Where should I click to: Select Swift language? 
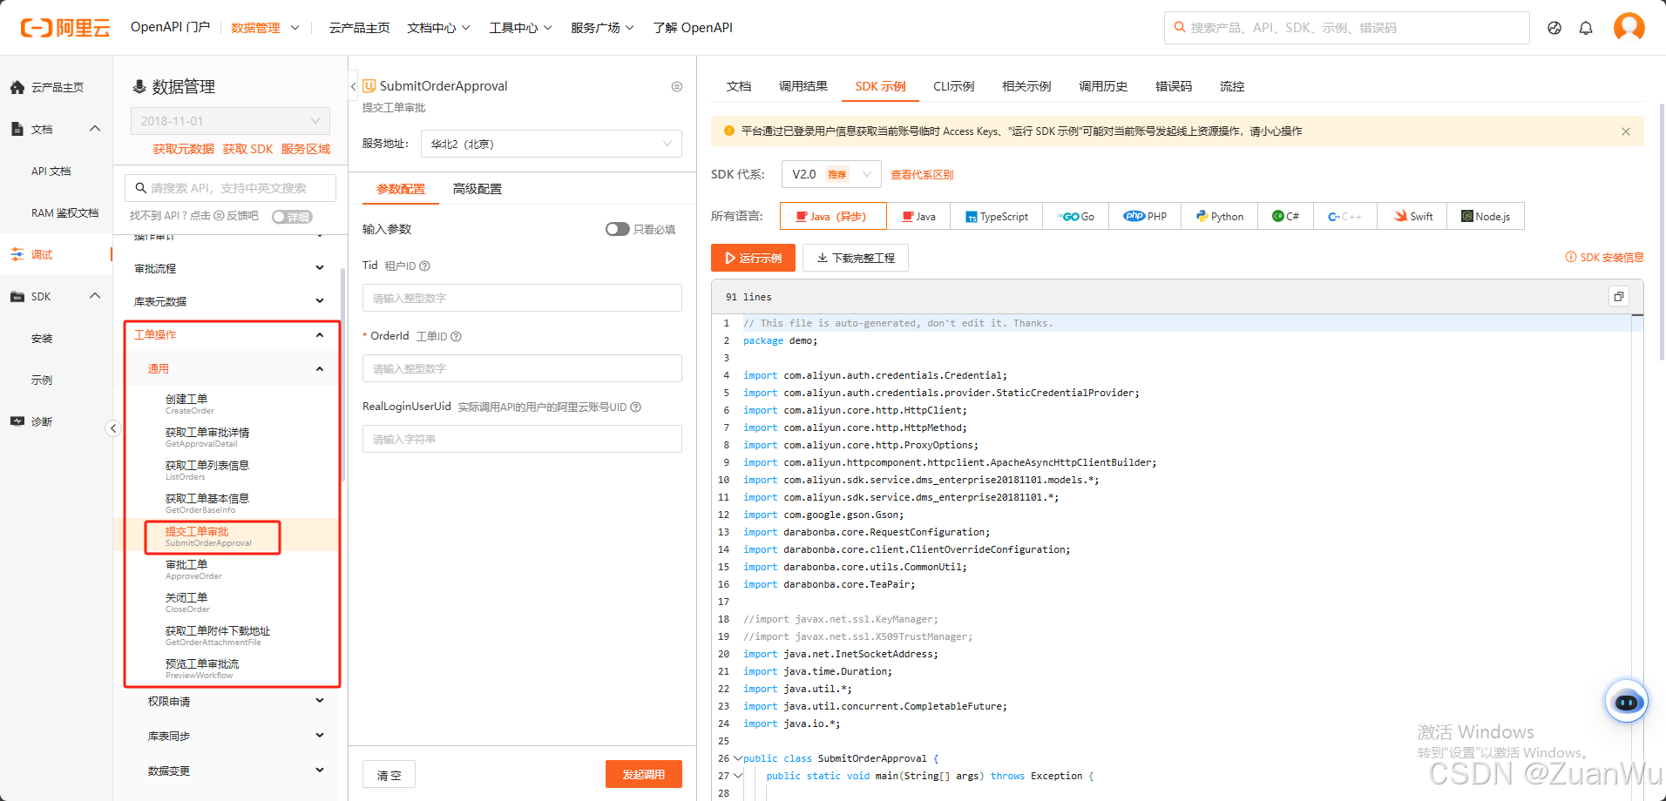pyautogui.click(x=1412, y=216)
